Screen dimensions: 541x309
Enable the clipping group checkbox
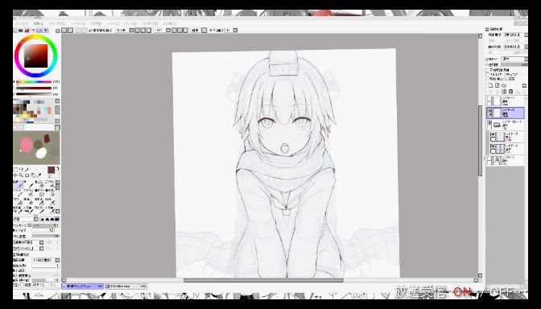(x=488, y=75)
